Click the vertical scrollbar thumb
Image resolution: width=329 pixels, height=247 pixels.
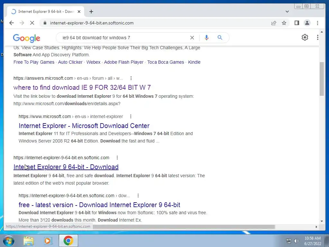[322, 79]
